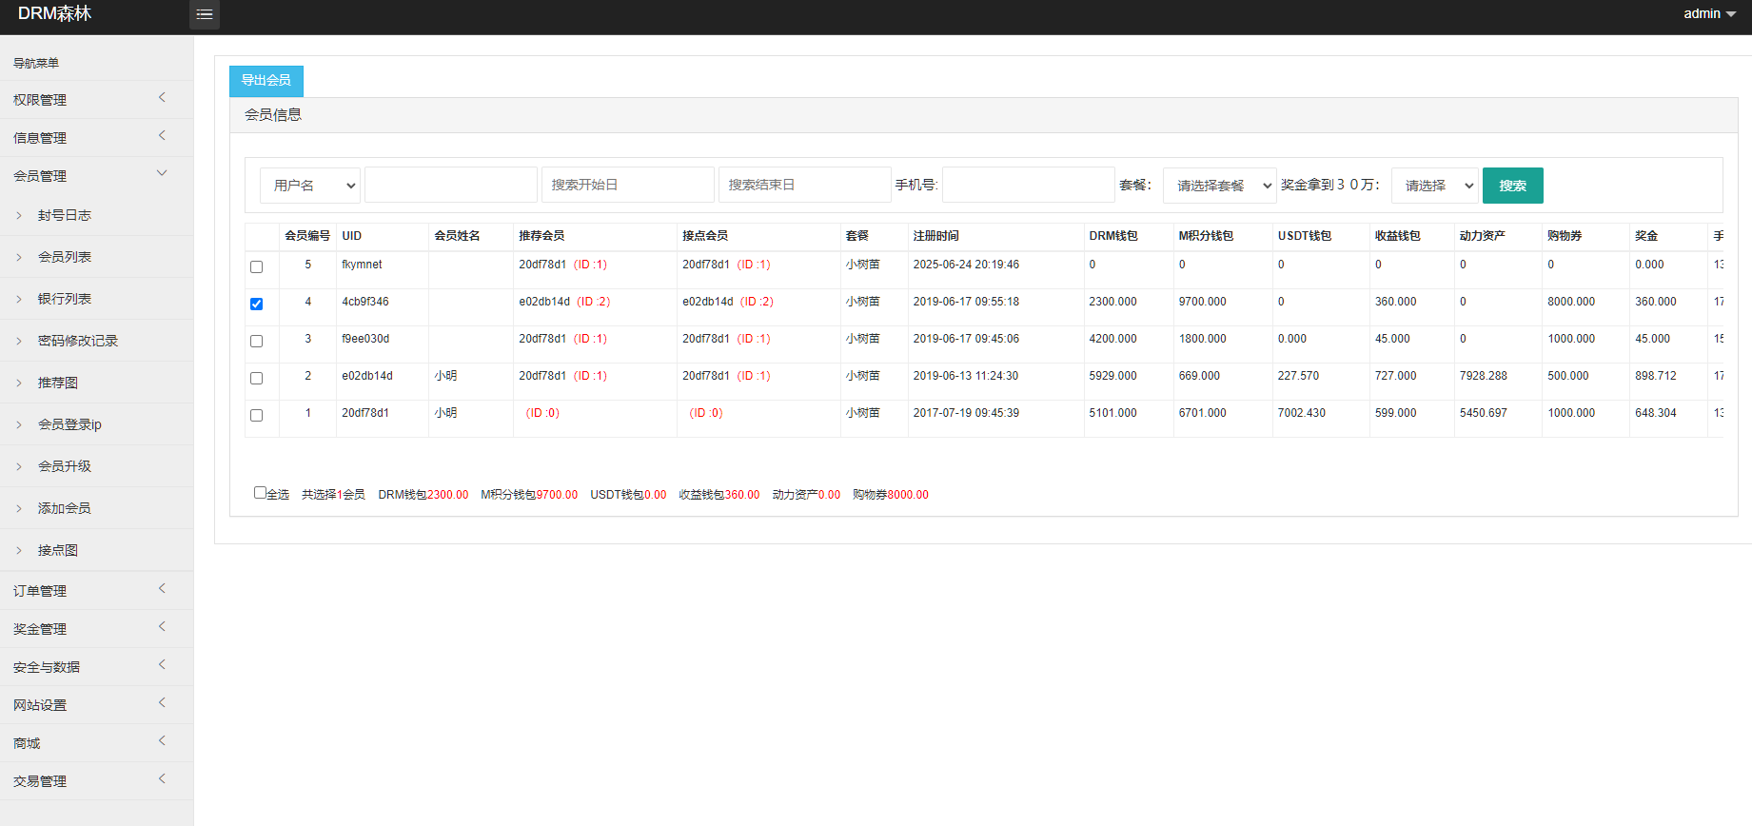Click 动力资产 value 7928.288

tap(1483, 376)
